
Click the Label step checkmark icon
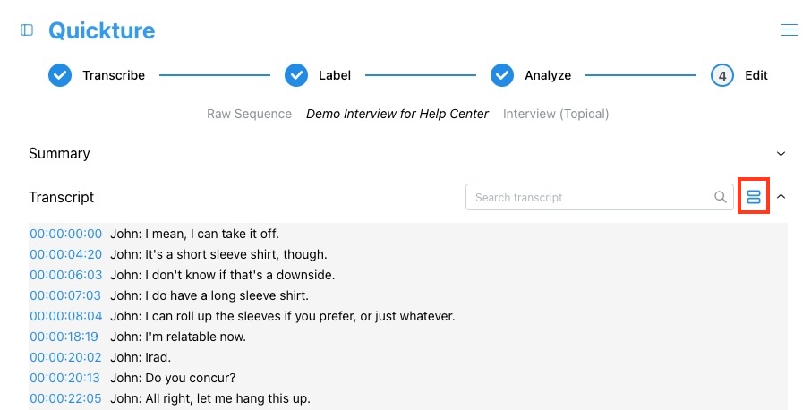click(x=296, y=75)
